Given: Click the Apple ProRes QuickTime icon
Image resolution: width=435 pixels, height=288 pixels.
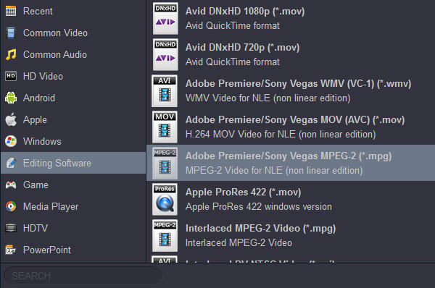Looking at the screenshot, I should point(165,200).
